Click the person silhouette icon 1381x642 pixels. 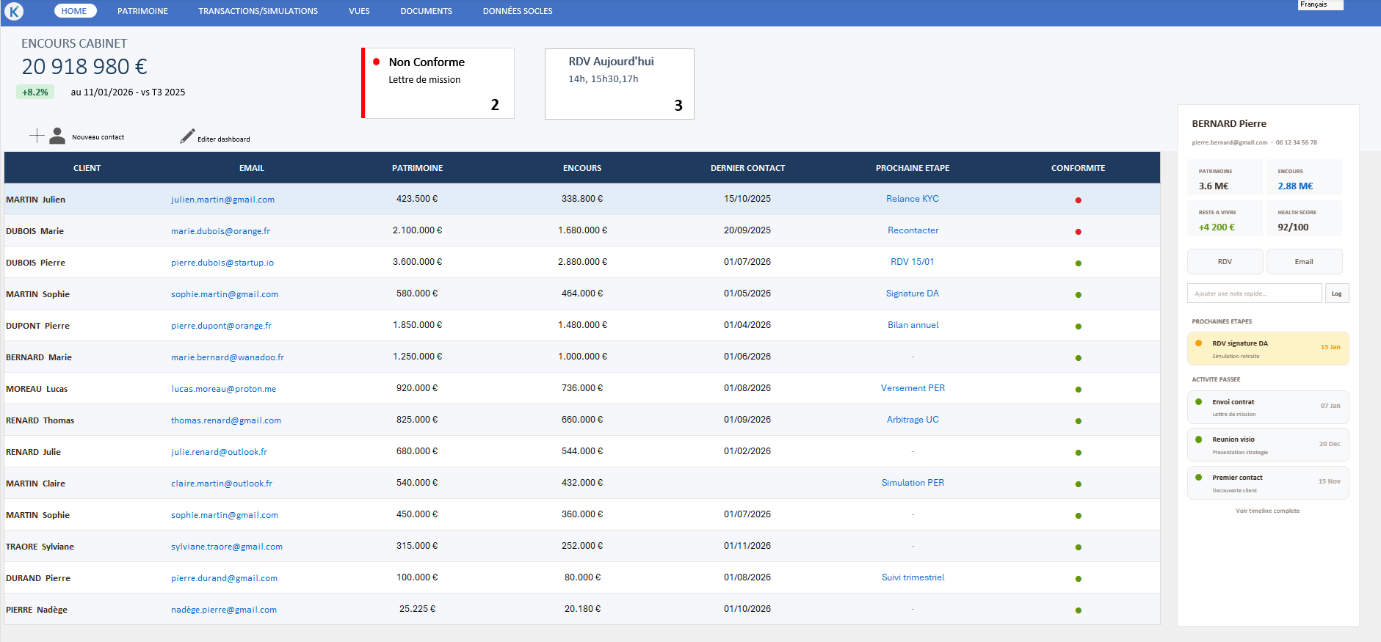(x=57, y=136)
